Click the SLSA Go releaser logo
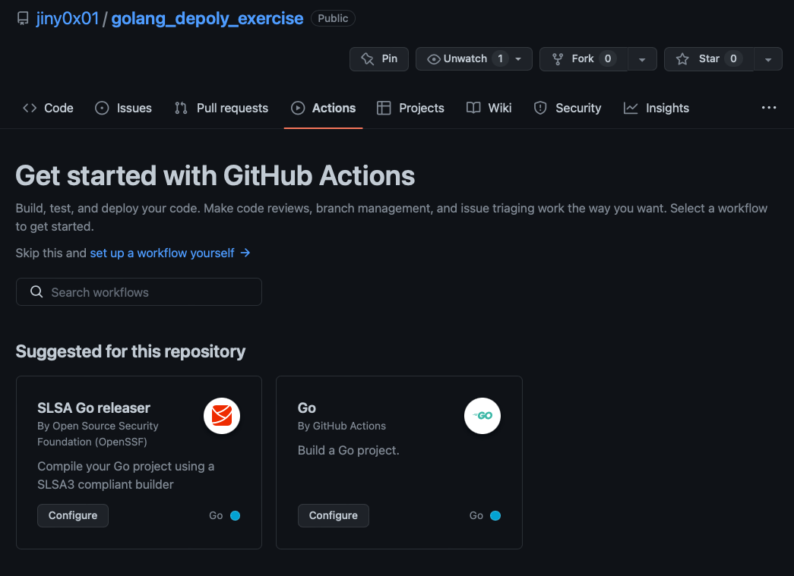 coord(222,416)
